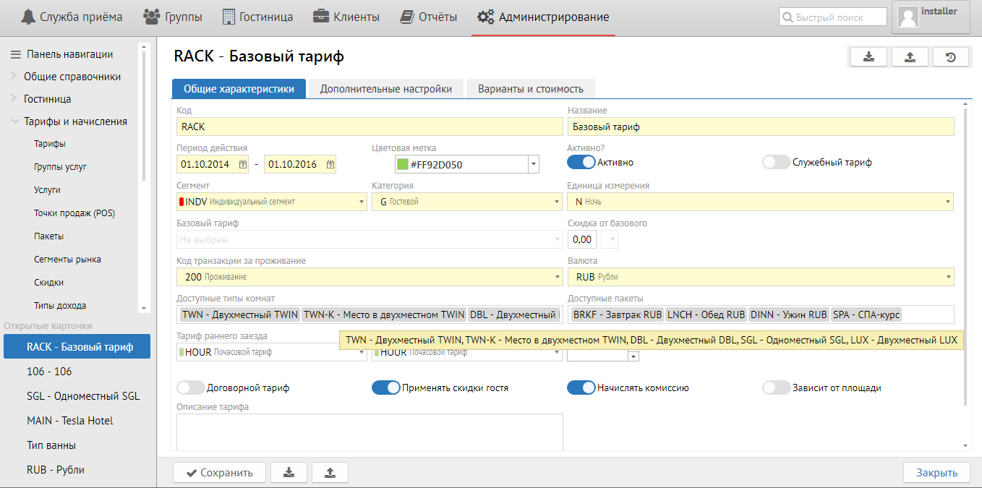Click the bottom download icon next to Сохранить

click(289, 473)
